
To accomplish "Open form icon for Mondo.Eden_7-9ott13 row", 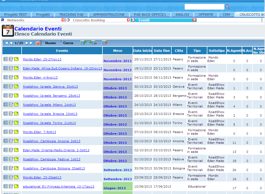I will tap(11, 132).
